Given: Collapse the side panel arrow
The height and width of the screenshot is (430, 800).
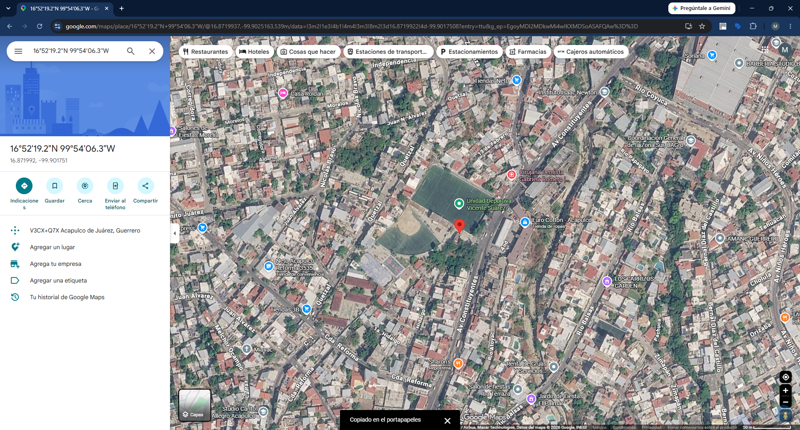Looking at the screenshot, I should click(x=175, y=233).
